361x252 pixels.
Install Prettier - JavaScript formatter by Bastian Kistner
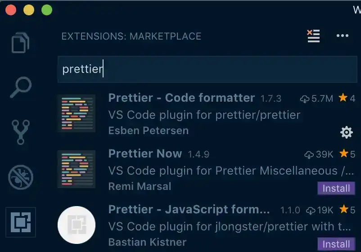pos(336,244)
